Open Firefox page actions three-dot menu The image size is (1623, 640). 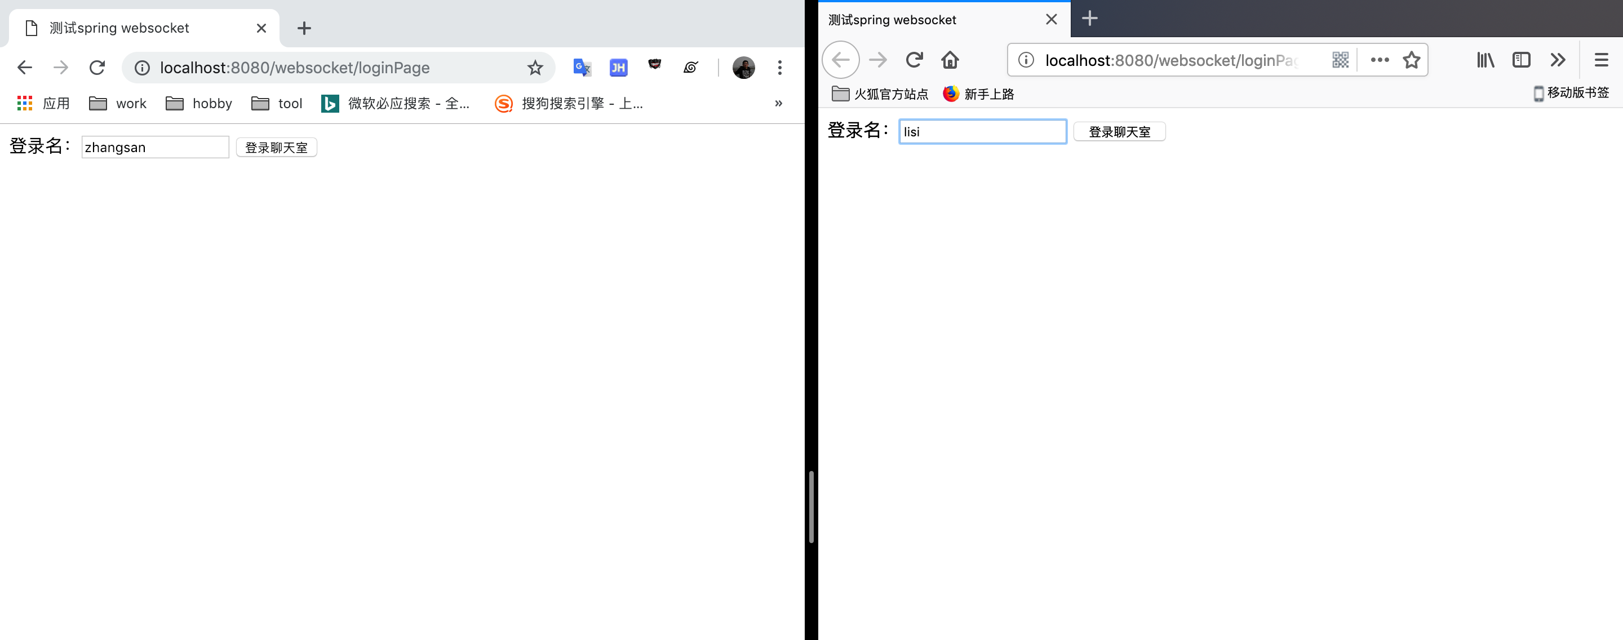[1379, 60]
